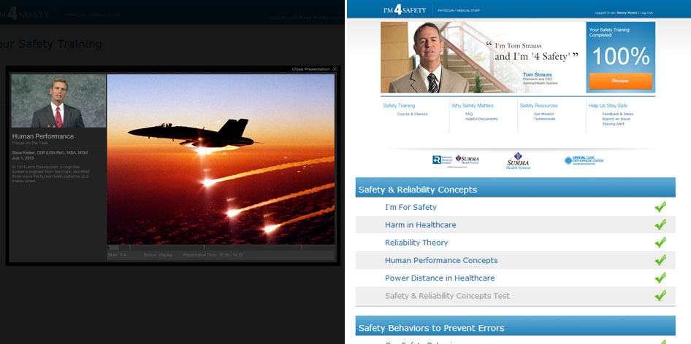
Task: Click the green checkmark beside Harm in Healthcare
Action: coord(660,224)
